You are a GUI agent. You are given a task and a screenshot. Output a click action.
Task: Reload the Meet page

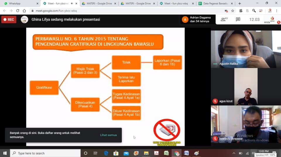(x=18, y=11)
